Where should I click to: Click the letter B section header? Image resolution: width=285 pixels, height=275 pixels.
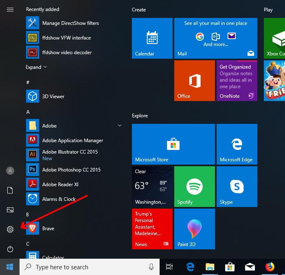pos(27,214)
